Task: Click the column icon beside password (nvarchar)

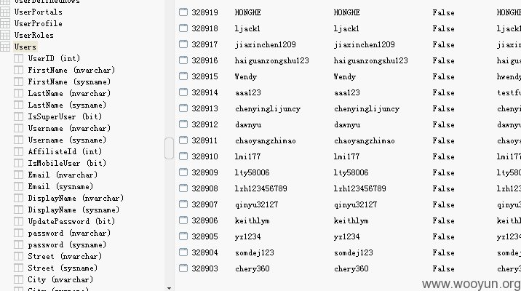Action: [x=19, y=234]
